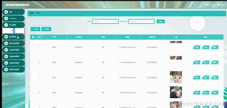
Task: Check the checkbox for row 学号2
Action: pyautogui.click(x=33, y=62)
